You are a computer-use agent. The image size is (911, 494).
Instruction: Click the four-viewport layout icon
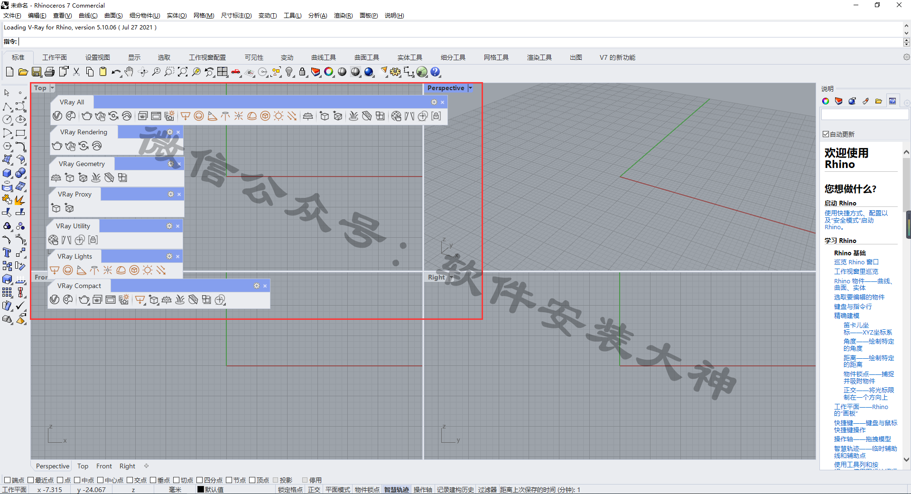coord(223,72)
